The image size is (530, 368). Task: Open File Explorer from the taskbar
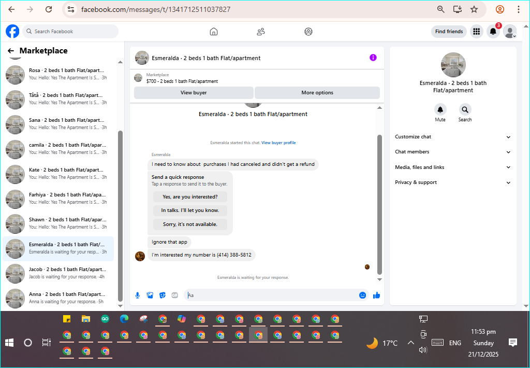click(x=86, y=319)
